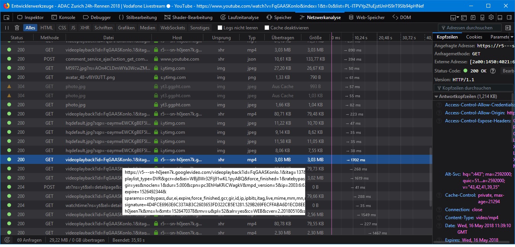The height and width of the screenshot is (247, 515).
Task: Click the Adressen durchsuchen filter field
Action: (x=470, y=27)
